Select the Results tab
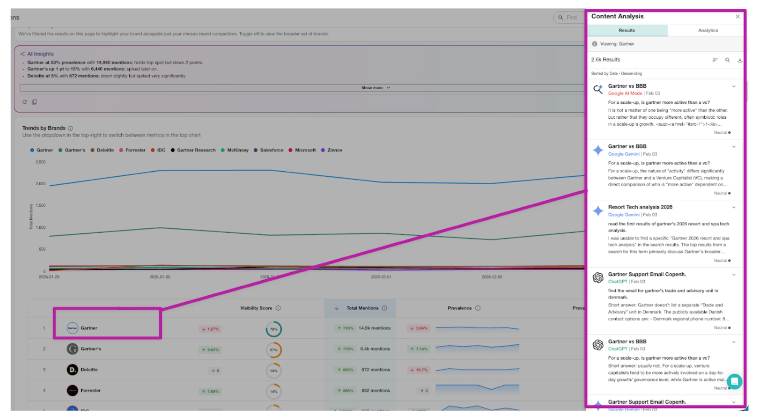This screenshot has height=419, width=759. point(627,30)
